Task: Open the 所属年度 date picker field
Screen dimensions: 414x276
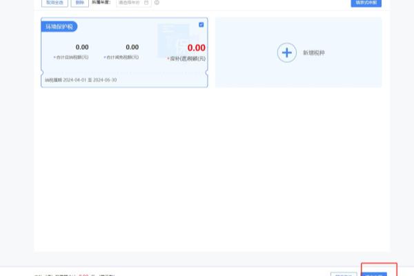Action: (x=134, y=3)
